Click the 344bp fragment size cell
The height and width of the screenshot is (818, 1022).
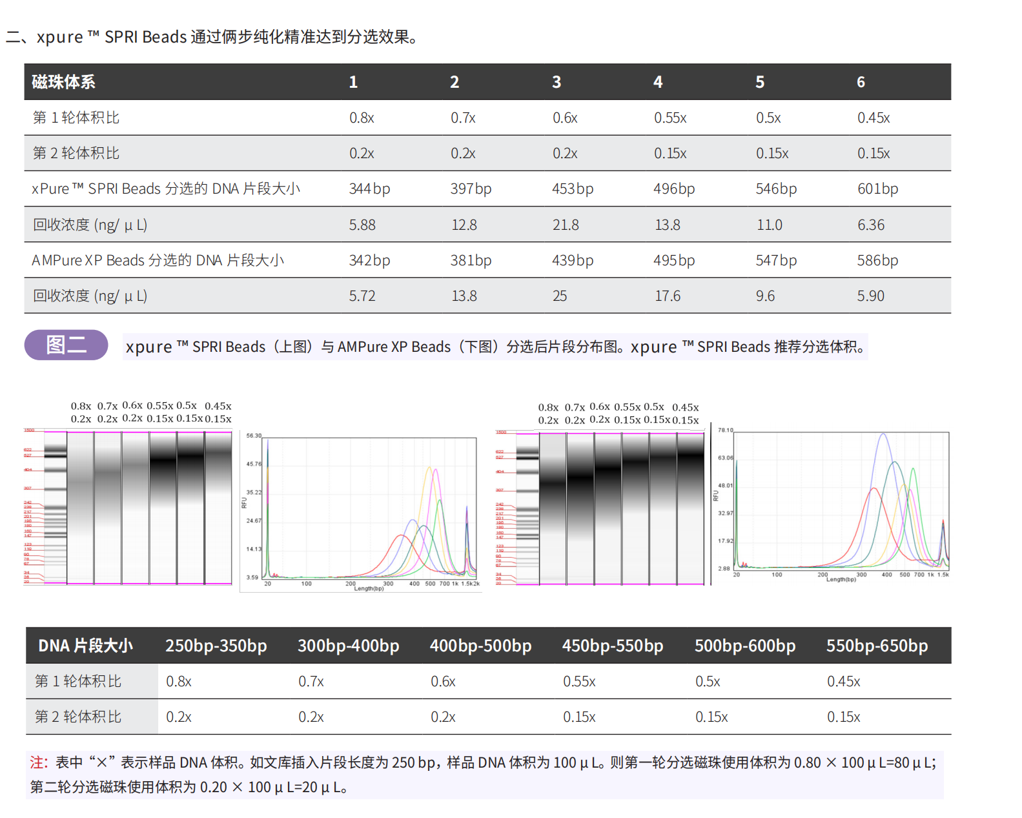[369, 189]
